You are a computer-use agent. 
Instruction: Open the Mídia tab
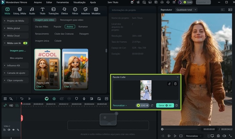[7, 11]
